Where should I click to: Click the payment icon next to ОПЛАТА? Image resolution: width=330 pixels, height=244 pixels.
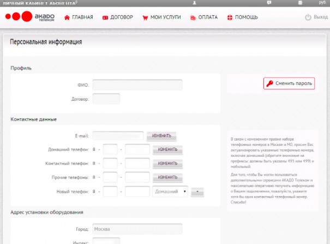(193, 17)
